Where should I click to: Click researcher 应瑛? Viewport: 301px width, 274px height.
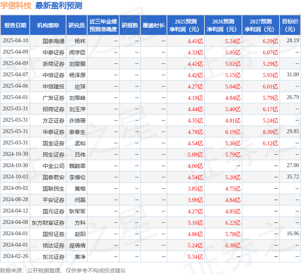click(80, 87)
